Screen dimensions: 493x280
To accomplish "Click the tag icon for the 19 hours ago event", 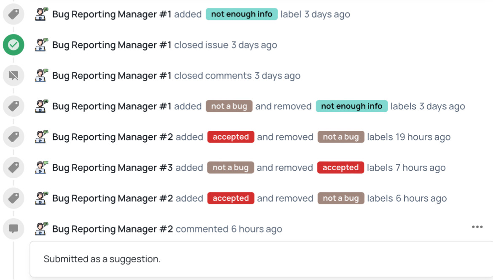I will [13, 137].
